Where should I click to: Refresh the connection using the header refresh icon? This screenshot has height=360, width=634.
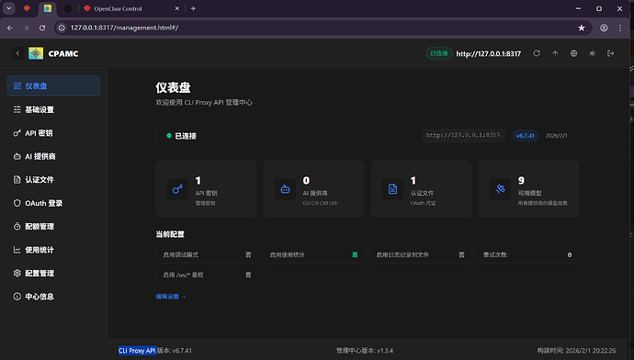tap(537, 53)
